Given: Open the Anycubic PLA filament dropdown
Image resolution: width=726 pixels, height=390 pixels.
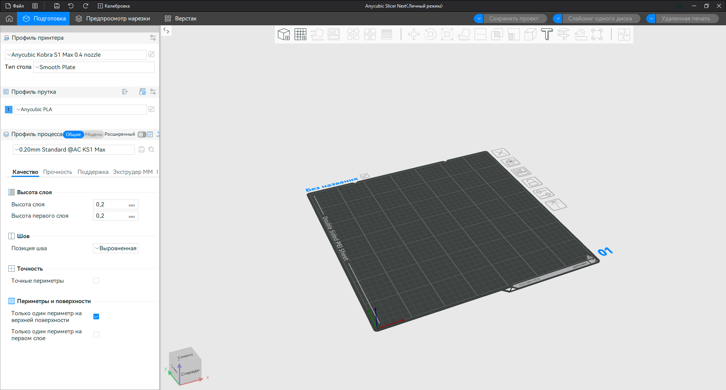Looking at the screenshot, I should click(x=80, y=110).
